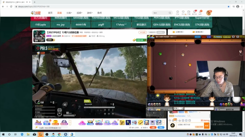The height and width of the screenshot is (137, 245).
Task: Open a new browser tab
Action: click(x=34, y=2)
